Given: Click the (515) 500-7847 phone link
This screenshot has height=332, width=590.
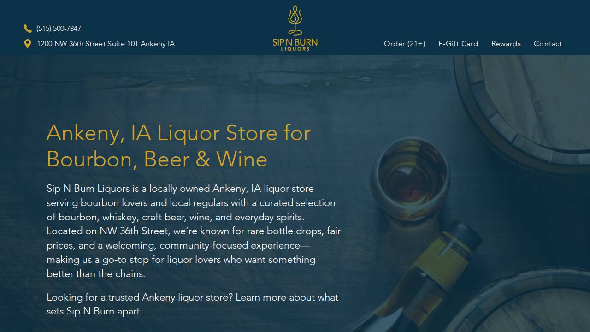Looking at the screenshot, I should 59,28.
